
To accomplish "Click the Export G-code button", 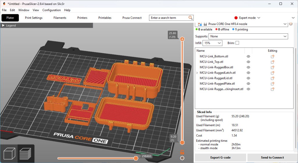I will (x=220, y=157).
